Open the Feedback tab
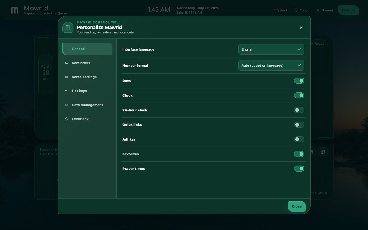Viewport: 368px width, 230px height. [x=87, y=119]
